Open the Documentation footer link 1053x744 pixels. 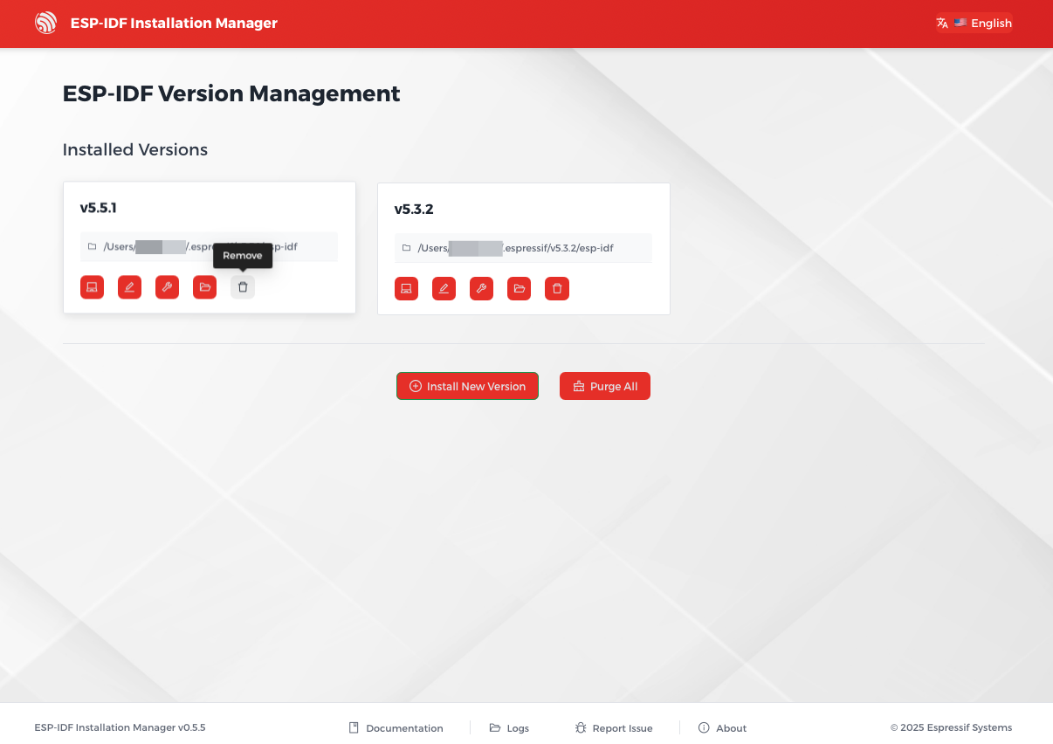coord(396,727)
